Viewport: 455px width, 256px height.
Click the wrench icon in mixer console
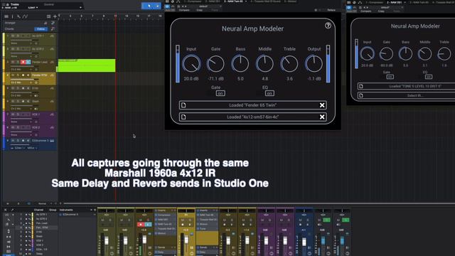[x=12, y=210]
